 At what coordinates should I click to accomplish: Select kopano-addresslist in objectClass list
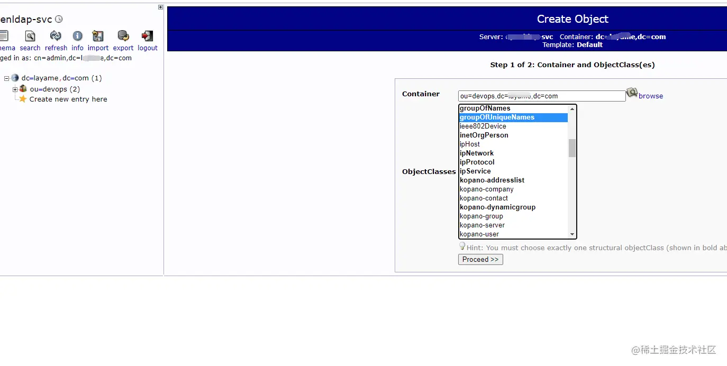(x=513, y=180)
